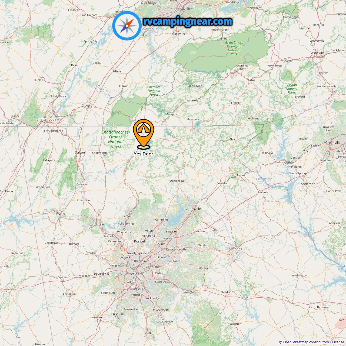This screenshot has height=346, width=346.
Task: Select the Atlanta city label
Action: point(137,274)
